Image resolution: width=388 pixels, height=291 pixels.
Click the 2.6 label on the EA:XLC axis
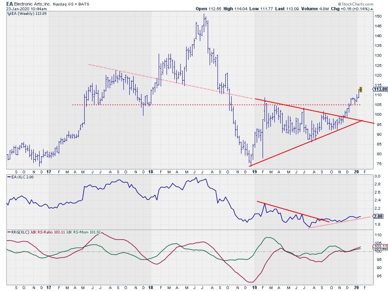pos(377,192)
